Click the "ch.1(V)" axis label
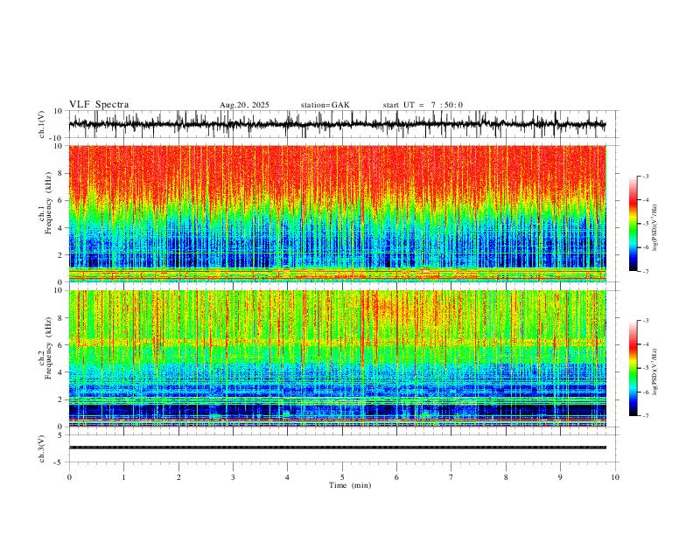The image size is (693, 535). click(42, 124)
